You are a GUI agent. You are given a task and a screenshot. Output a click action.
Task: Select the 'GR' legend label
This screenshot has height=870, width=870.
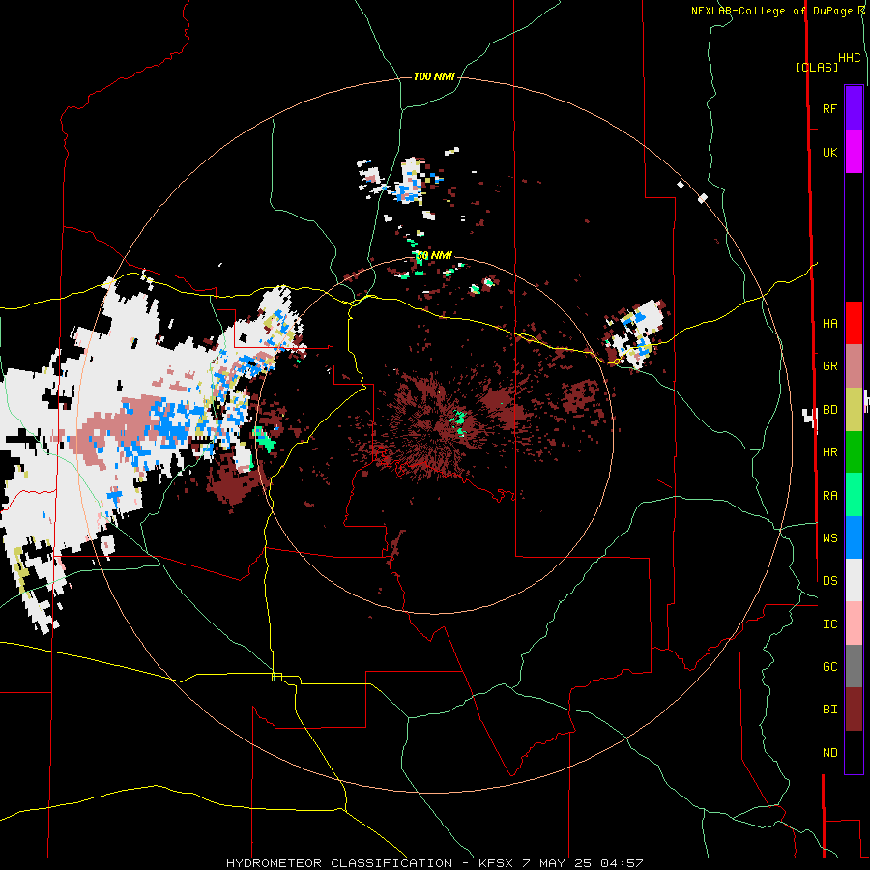(x=829, y=366)
